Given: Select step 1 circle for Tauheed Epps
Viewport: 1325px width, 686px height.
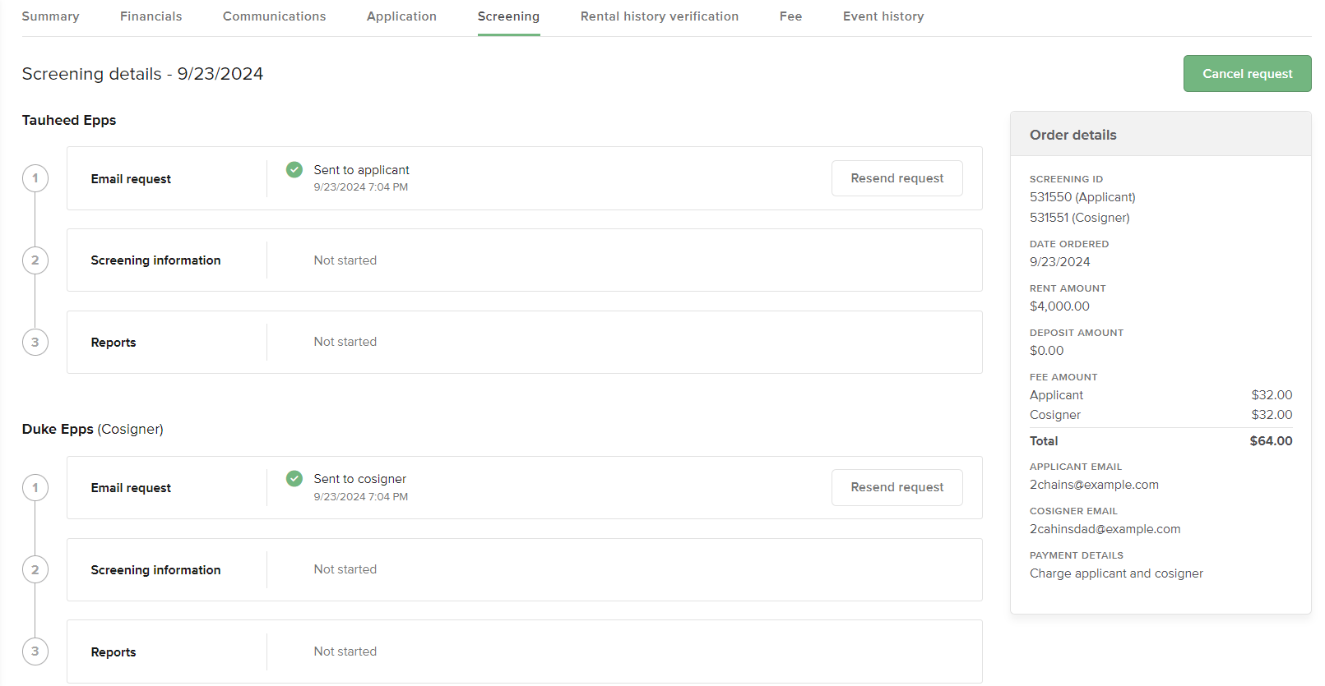Looking at the screenshot, I should click(35, 178).
